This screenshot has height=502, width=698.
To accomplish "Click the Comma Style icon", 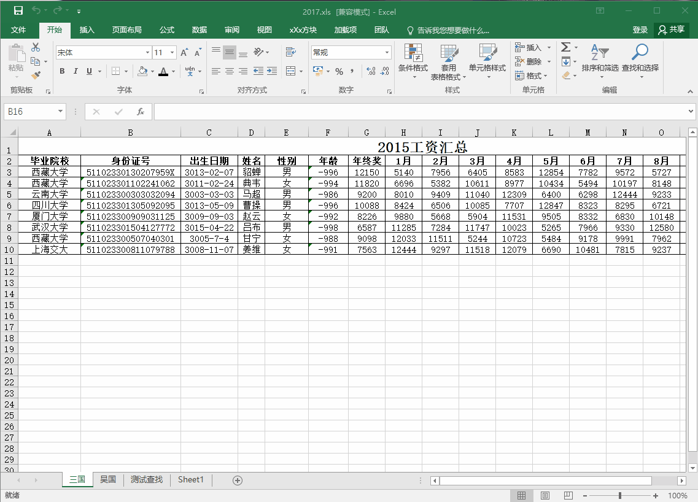I will coord(352,71).
